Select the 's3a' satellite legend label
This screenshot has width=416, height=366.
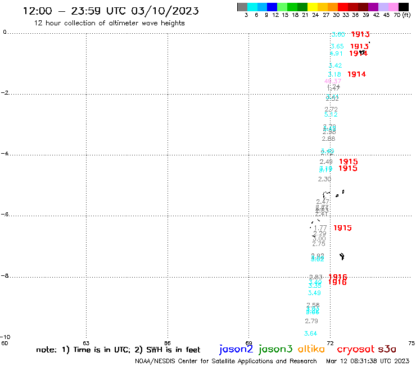click(387, 349)
